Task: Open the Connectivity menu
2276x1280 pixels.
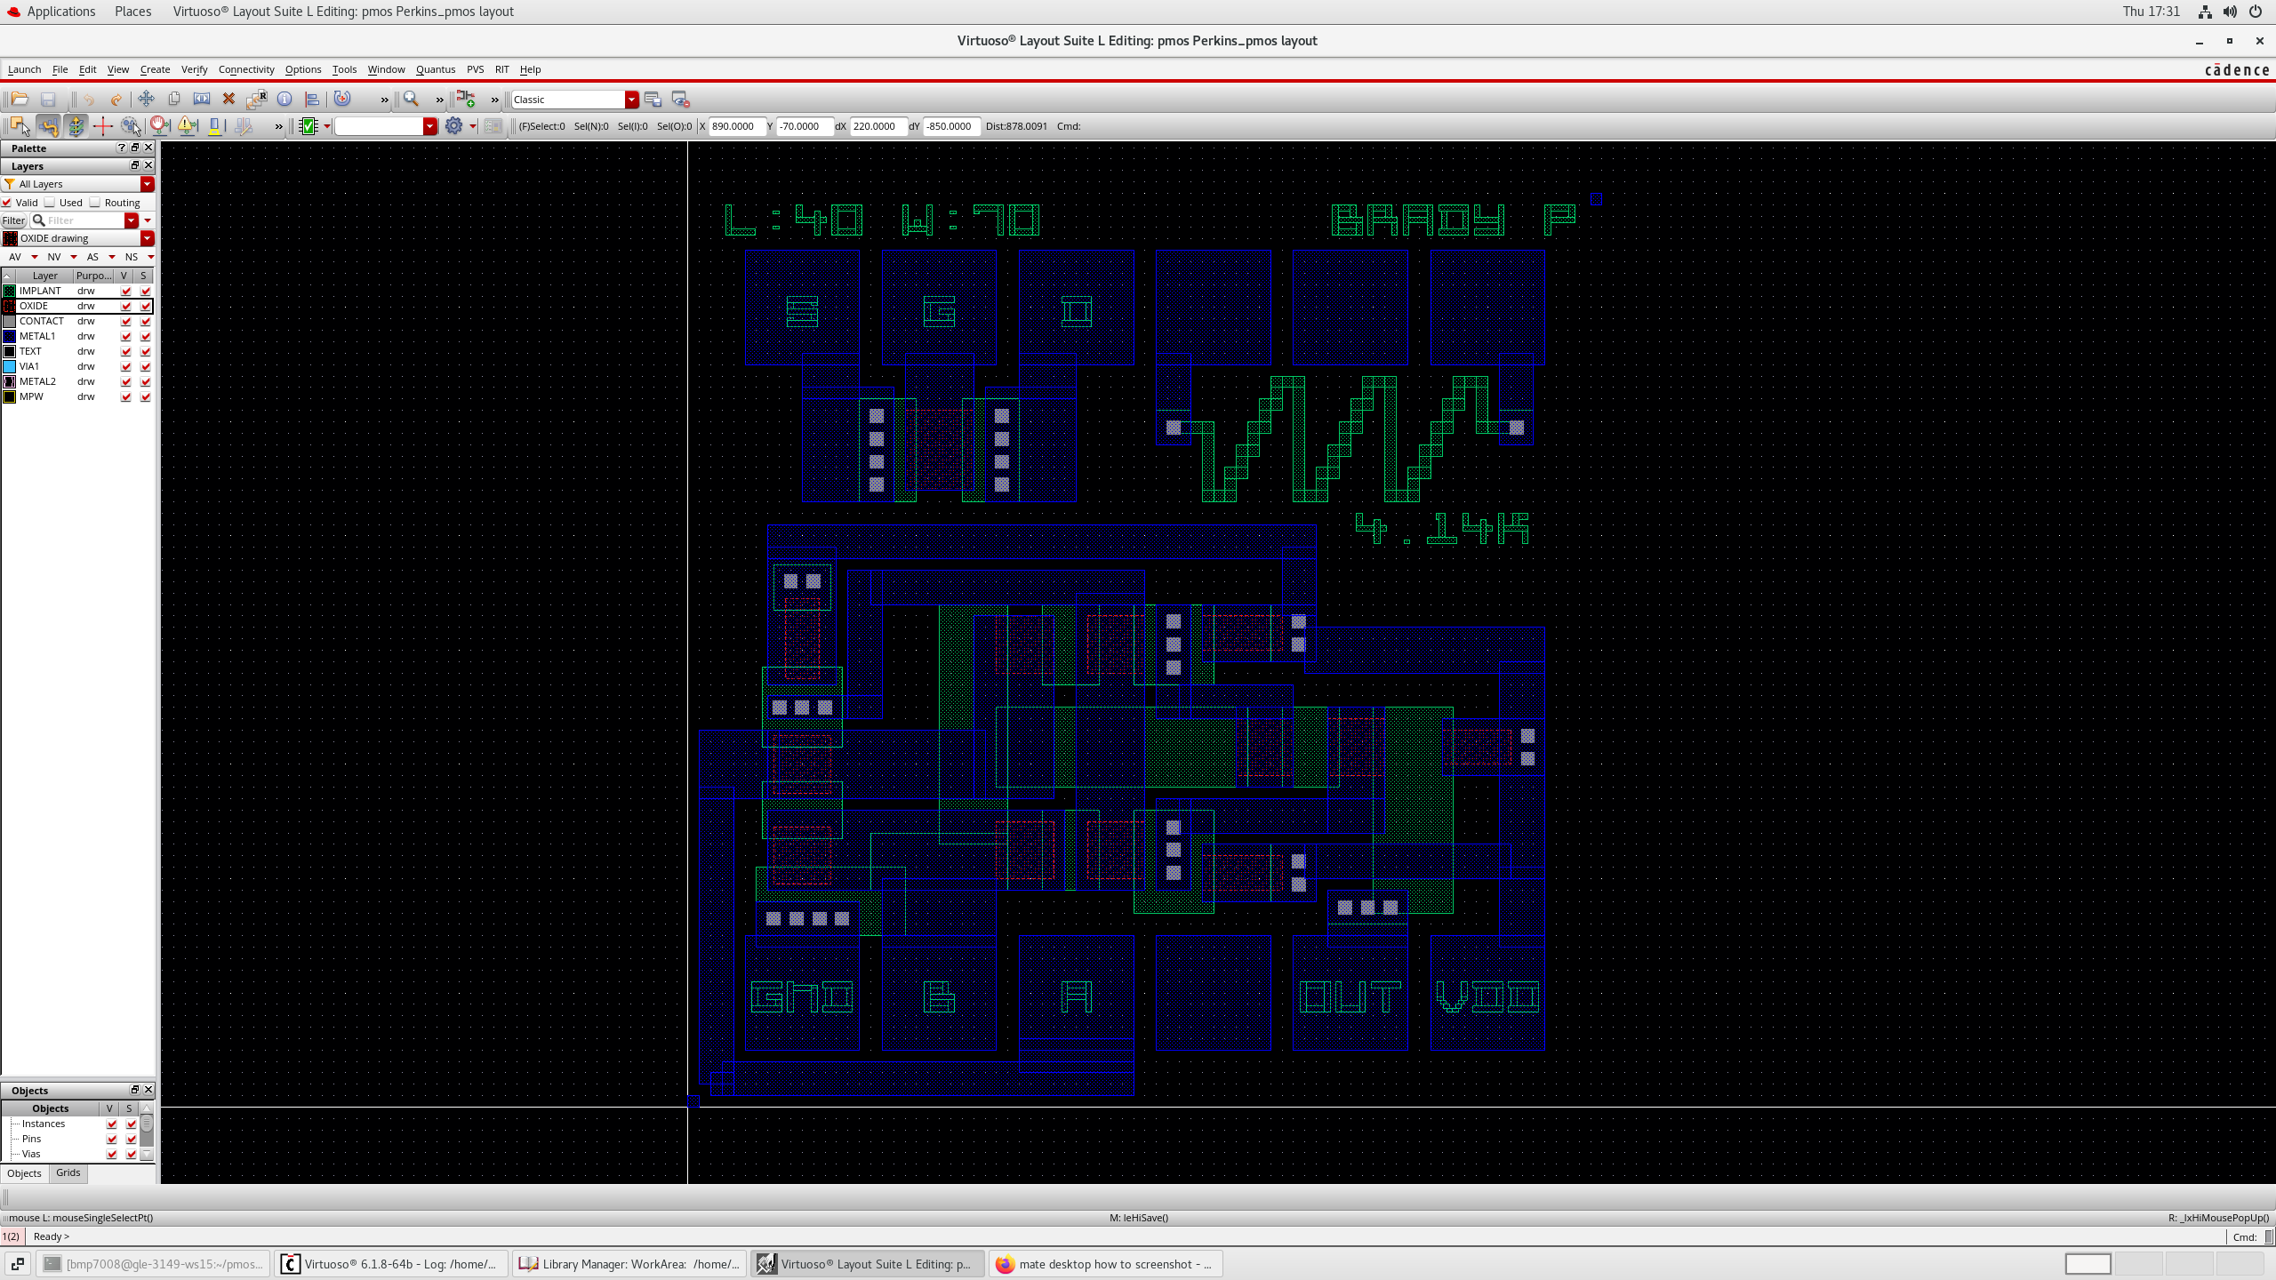Action: 245,68
